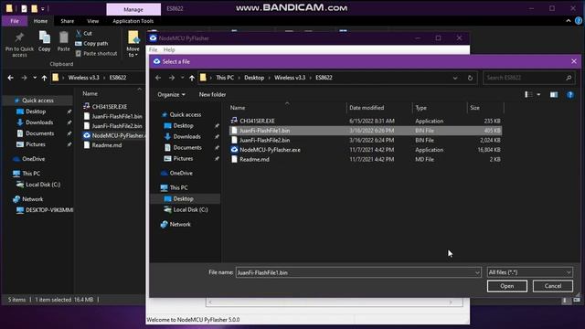Open the All files type filter
The height and width of the screenshot is (329, 585).
tap(530, 272)
